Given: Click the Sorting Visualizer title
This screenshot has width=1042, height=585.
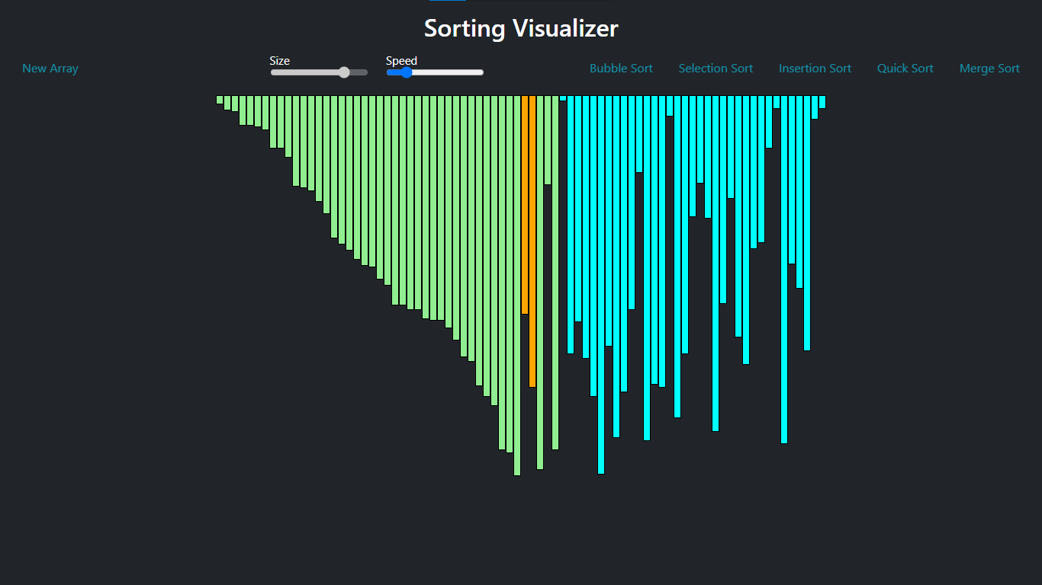Looking at the screenshot, I should tap(520, 28).
